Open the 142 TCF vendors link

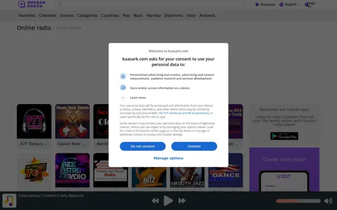183,113
